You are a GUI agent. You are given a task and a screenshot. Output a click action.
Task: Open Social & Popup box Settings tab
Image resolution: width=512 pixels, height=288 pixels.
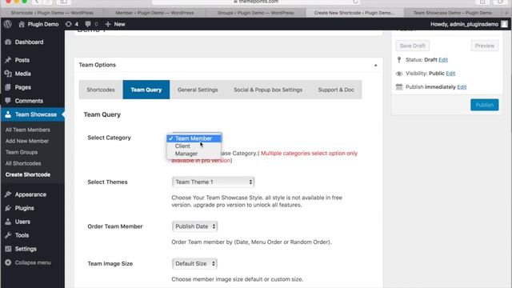coord(268,90)
